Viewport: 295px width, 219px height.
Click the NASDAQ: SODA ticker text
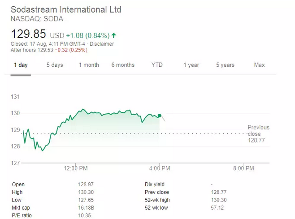(x=37, y=19)
